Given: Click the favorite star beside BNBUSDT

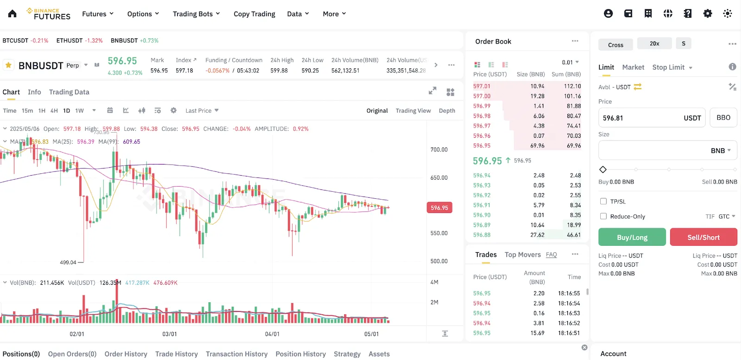Looking at the screenshot, I should click(x=8, y=65).
